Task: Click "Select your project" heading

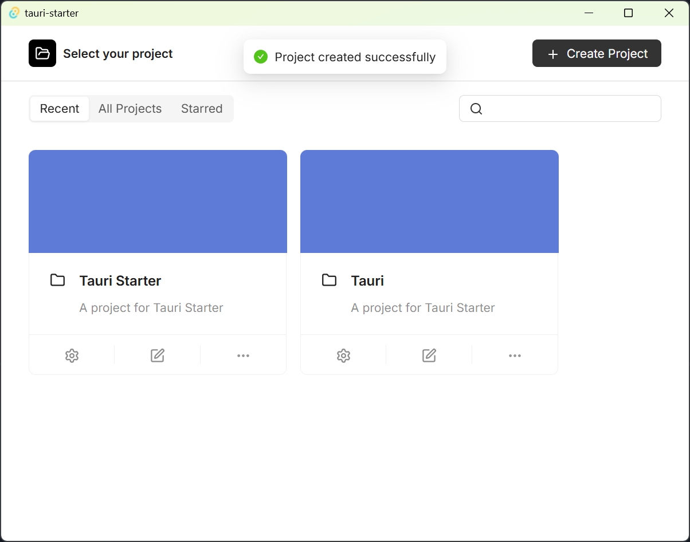Action: click(x=118, y=54)
